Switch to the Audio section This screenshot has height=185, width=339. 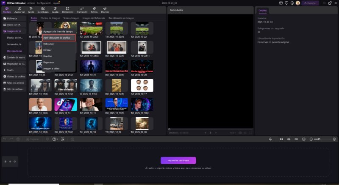tap(55, 10)
